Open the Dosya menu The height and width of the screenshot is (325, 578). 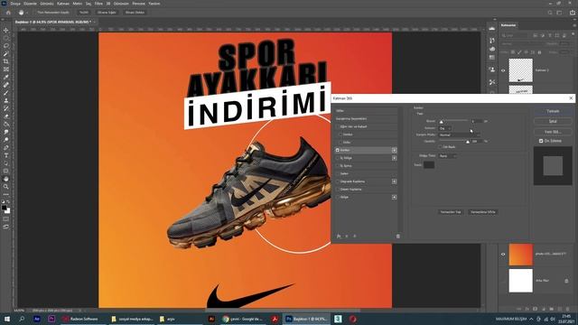point(15,4)
